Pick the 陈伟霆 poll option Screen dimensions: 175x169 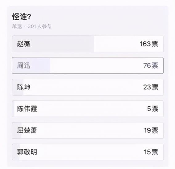coord(88,109)
